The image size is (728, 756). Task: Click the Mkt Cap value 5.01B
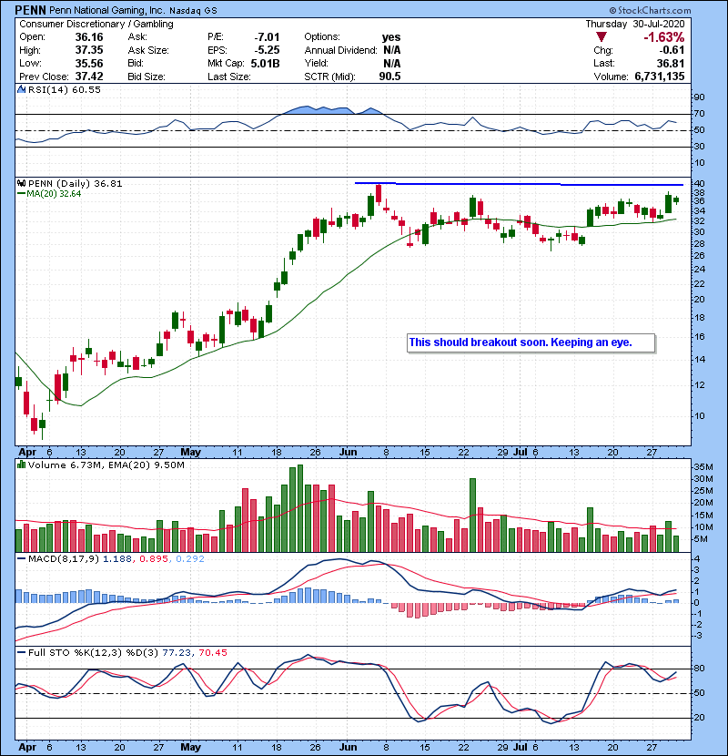pyautogui.click(x=265, y=63)
